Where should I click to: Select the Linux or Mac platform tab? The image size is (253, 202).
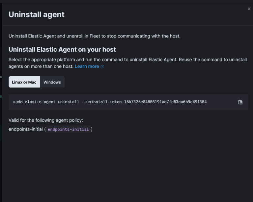(x=24, y=82)
